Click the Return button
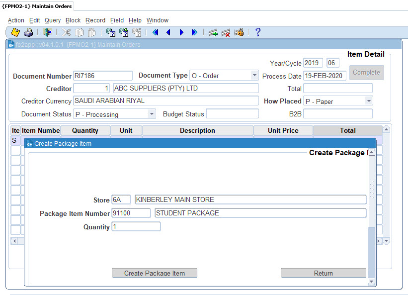Viewport: 408px width, 295px height. 323,273
